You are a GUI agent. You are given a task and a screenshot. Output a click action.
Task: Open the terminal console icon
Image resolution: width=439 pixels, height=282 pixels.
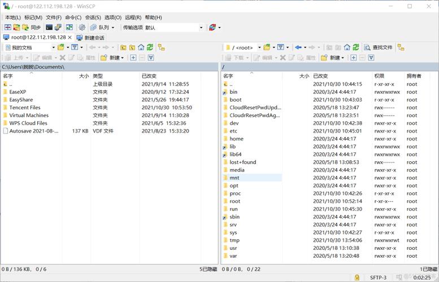pos(49,28)
